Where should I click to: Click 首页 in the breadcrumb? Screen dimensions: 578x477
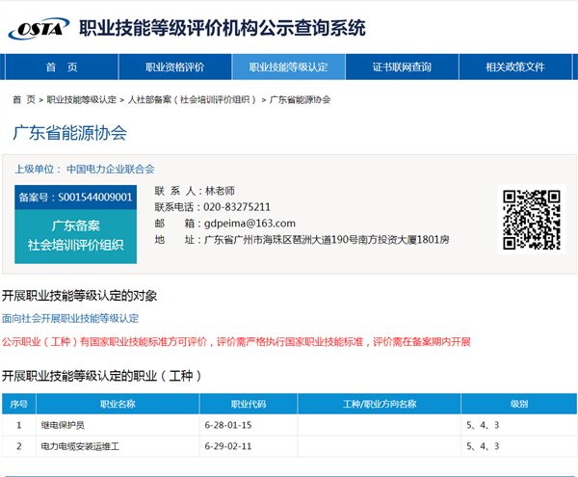tap(23, 100)
